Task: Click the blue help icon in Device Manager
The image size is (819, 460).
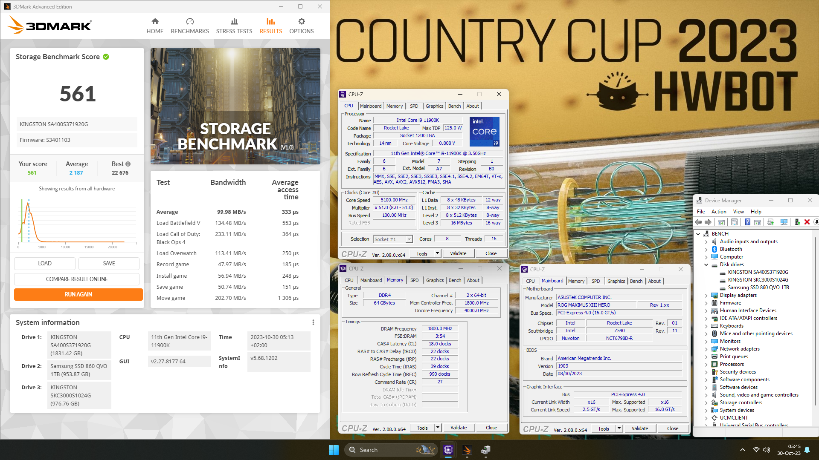Action: click(747, 222)
